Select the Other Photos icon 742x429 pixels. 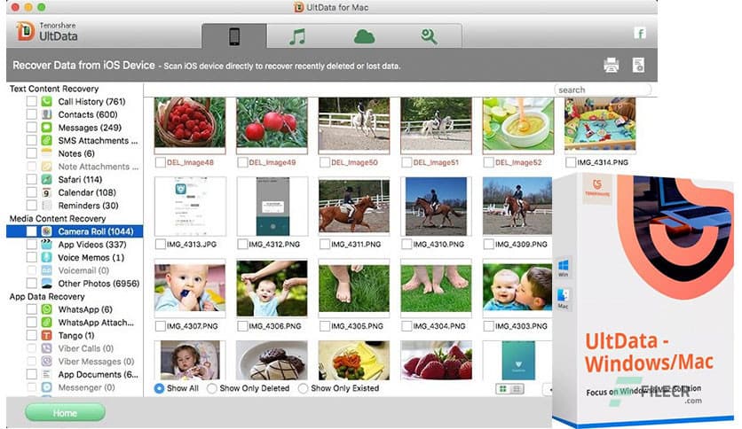pyautogui.click(x=46, y=283)
